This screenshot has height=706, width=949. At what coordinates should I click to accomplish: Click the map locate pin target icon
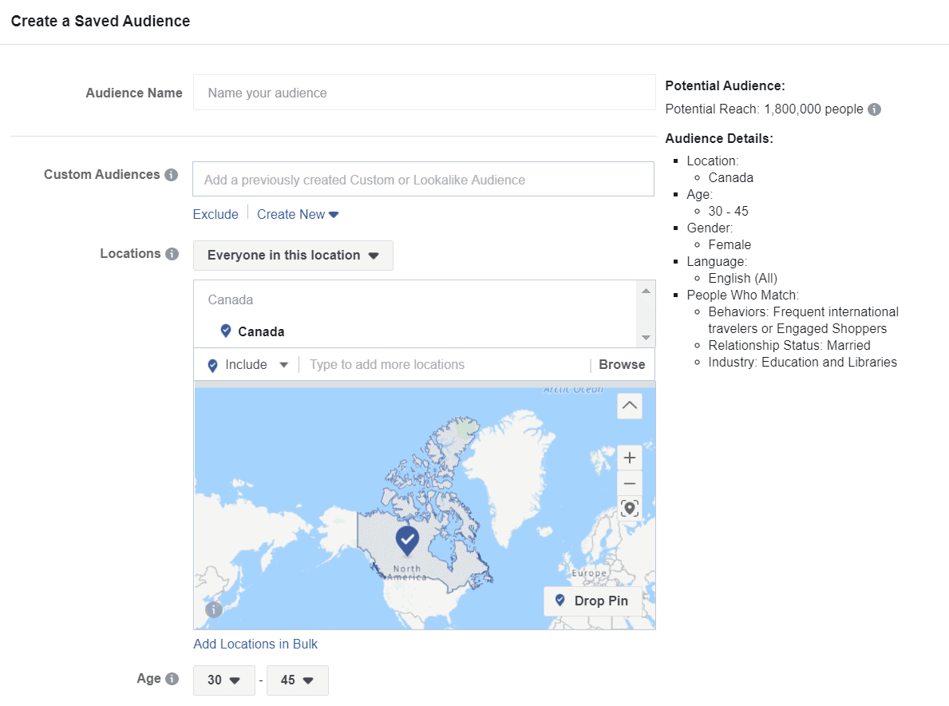pyautogui.click(x=630, y=509)
